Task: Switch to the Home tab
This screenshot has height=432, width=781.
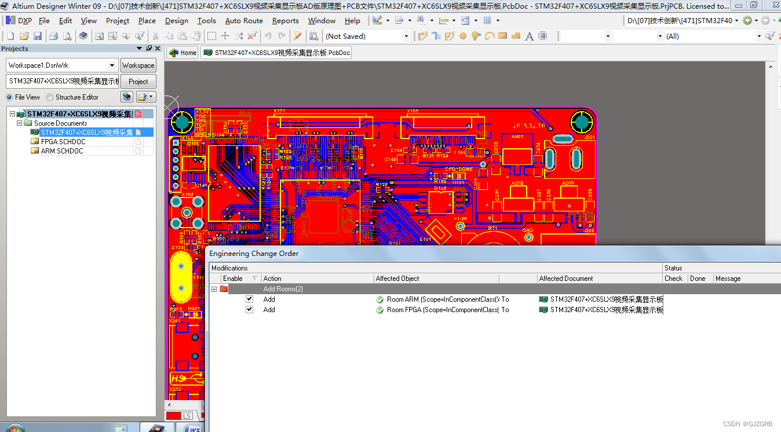Action: 183,53
